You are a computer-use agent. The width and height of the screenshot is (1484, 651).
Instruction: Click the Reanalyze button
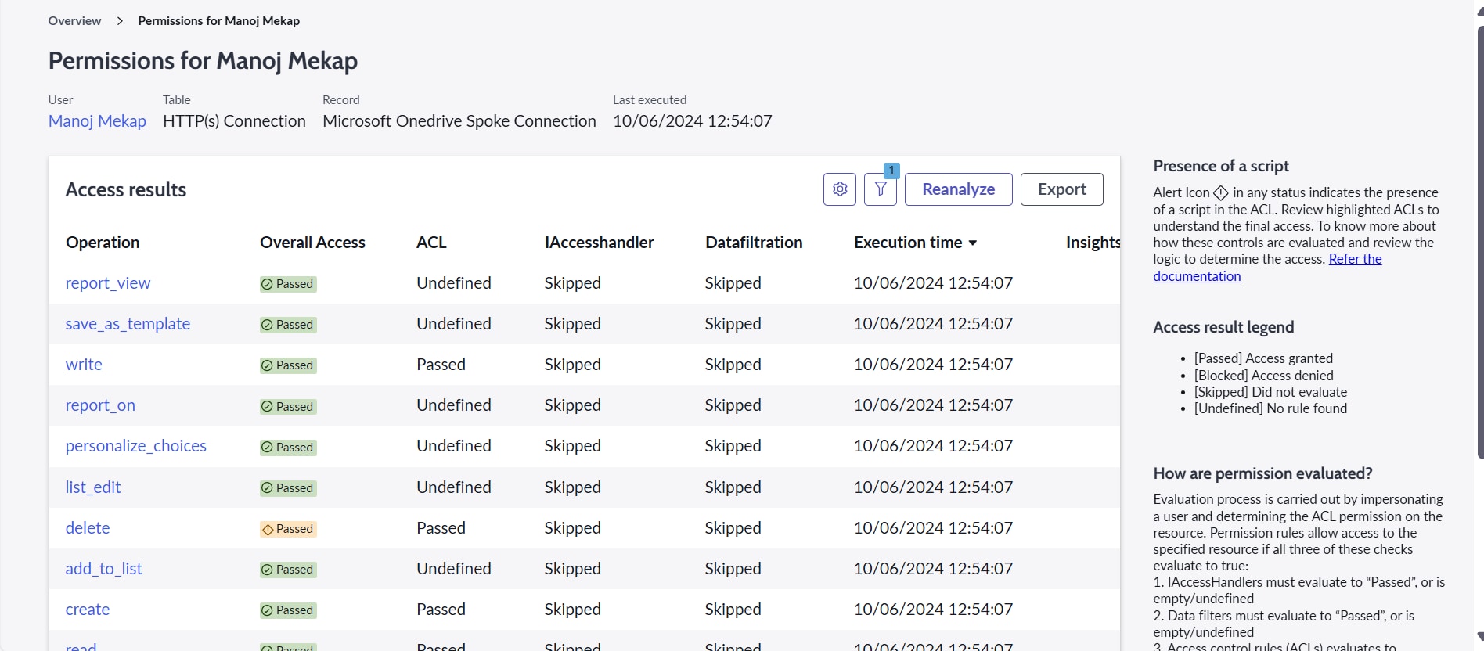point(959,189)
